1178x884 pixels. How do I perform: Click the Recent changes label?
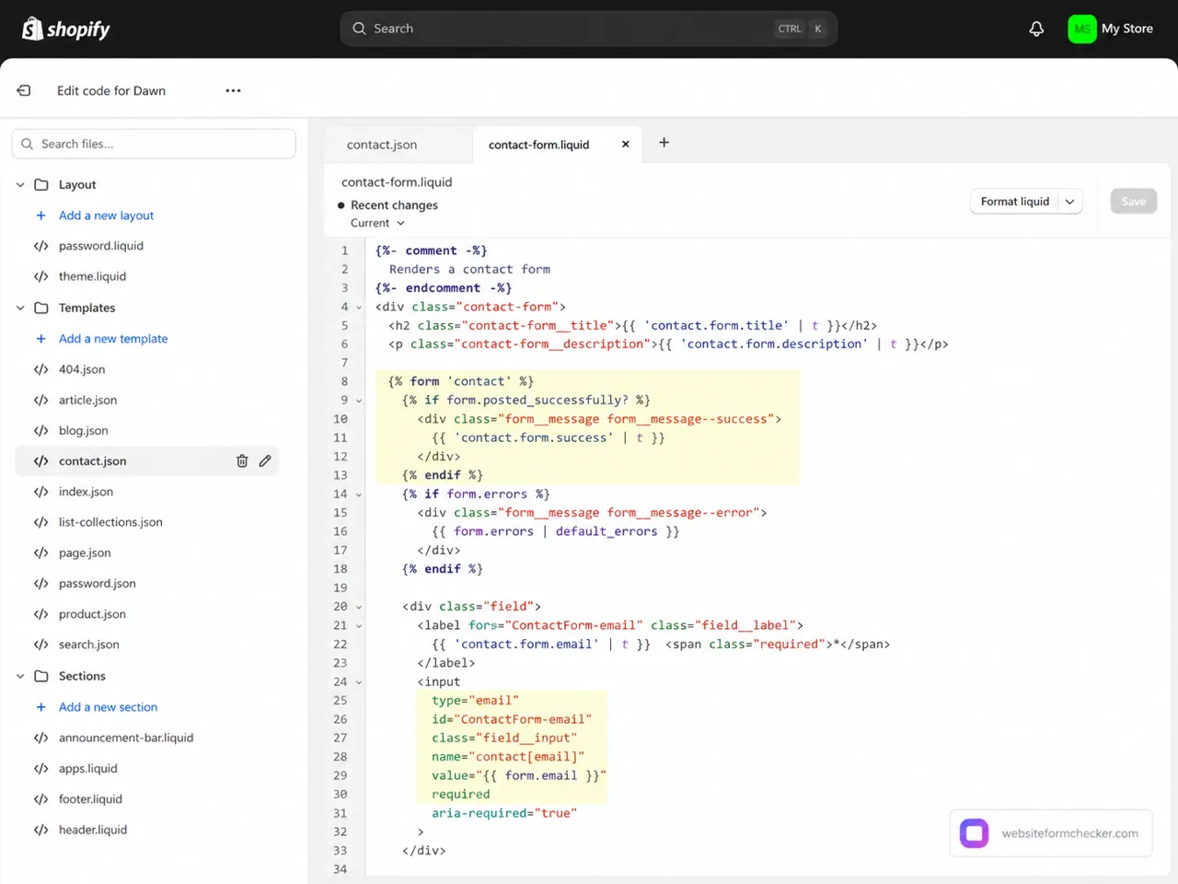click(394, 205)
